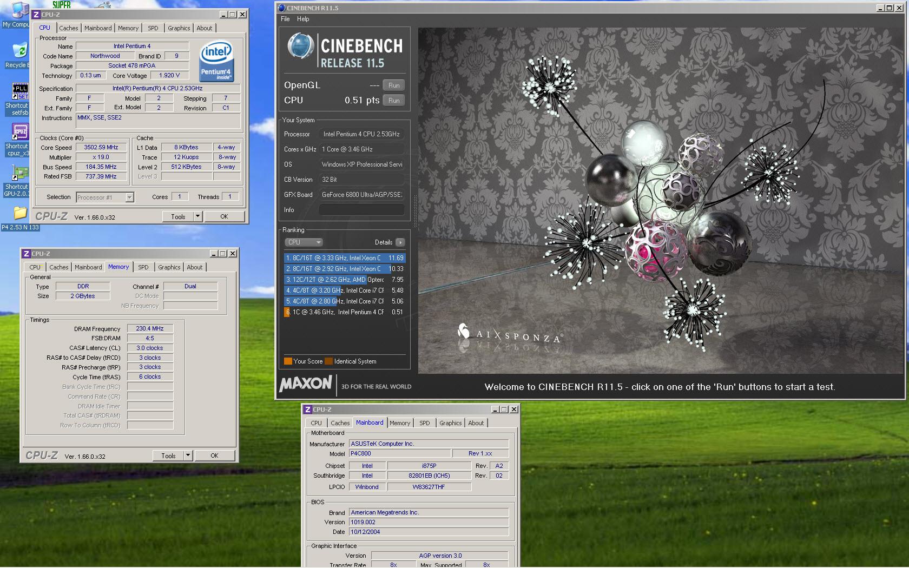Open the Tools dropdown arrow in CPU-Z CPU window
Screen dimensions: 909x568
pyautogui.click(x=198, y=216)
